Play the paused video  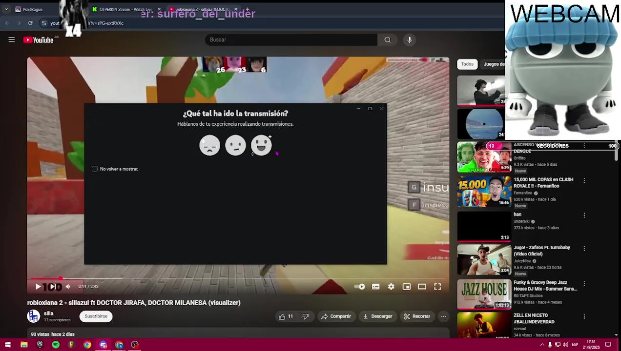click(x=38, y=287)
